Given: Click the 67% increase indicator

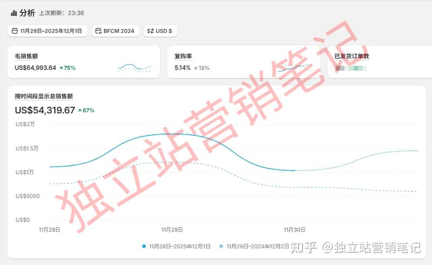Looking at the screenshot, I should [86, 110].
